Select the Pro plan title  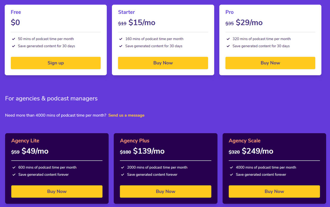(x=229, y=12)
